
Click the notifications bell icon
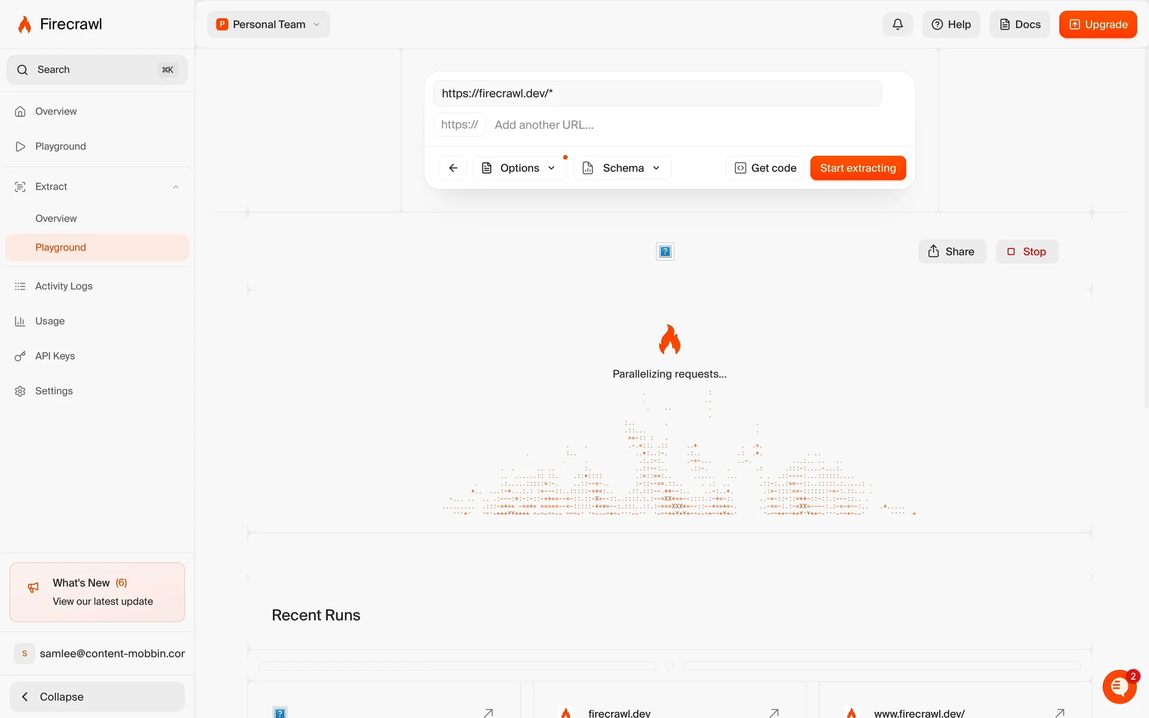[x=898, y=25]
